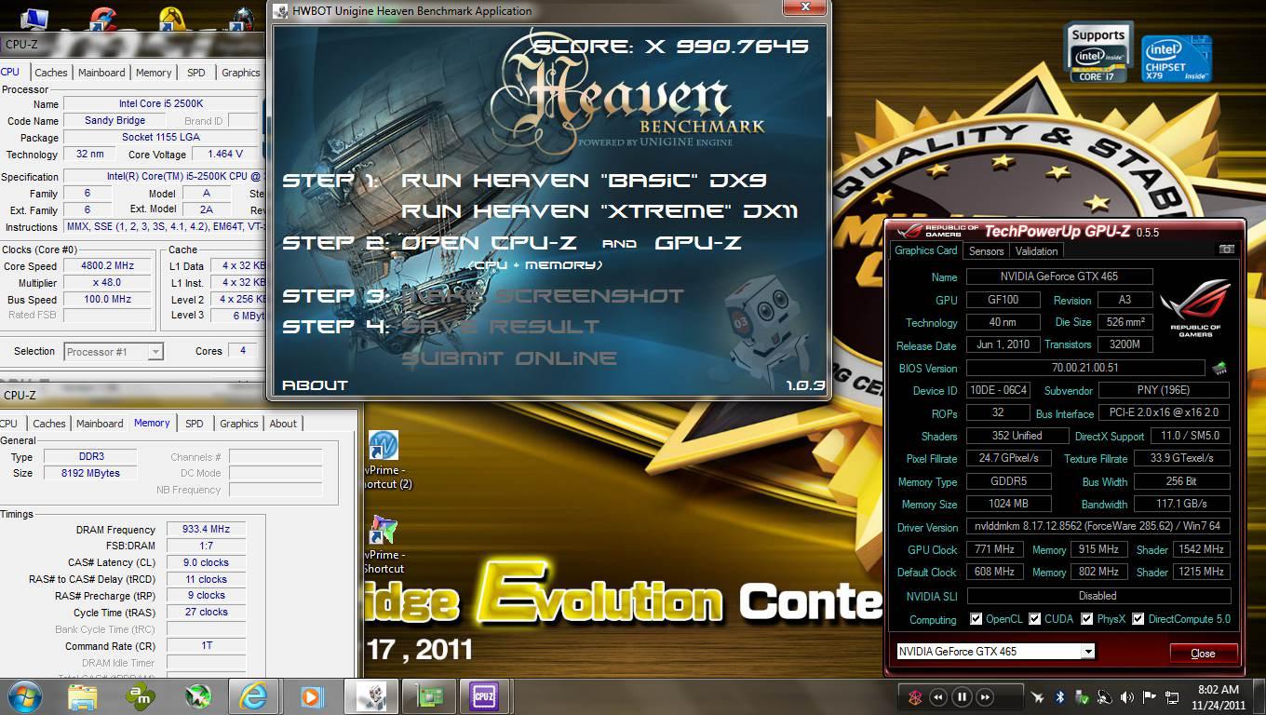Click the BIOS save chip icon in GPU-Z

pos(1219,368)
